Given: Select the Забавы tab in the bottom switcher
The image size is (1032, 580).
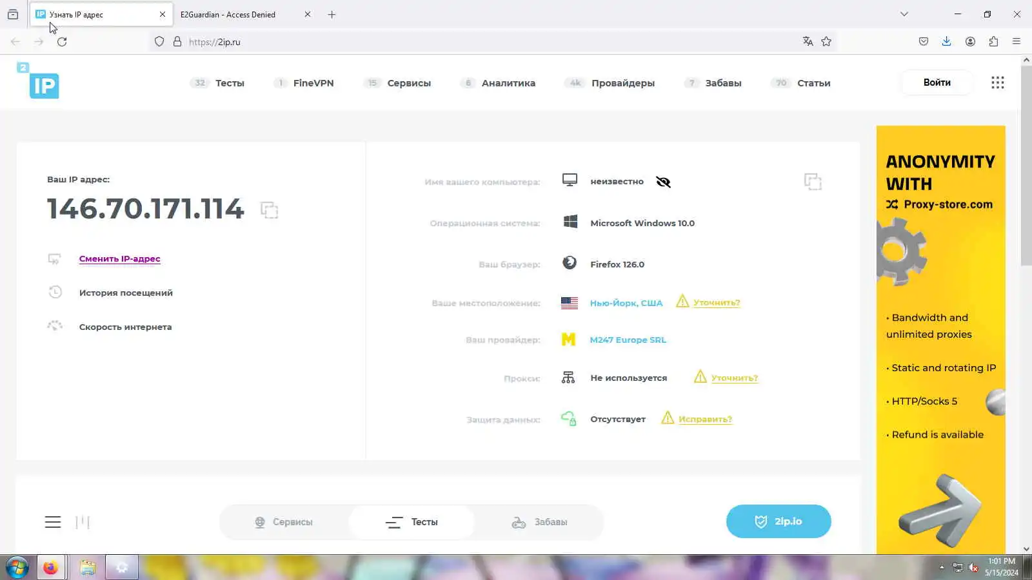Looking at the screenshot, I should [x=539, y=522].
